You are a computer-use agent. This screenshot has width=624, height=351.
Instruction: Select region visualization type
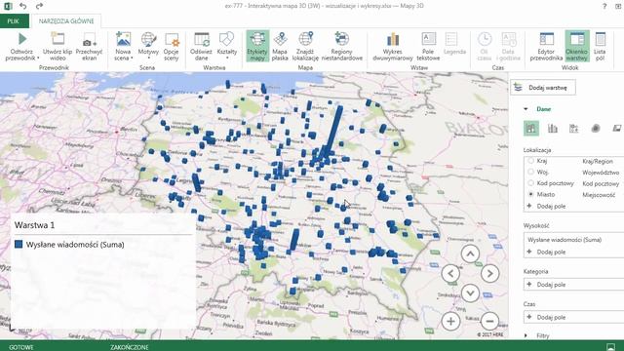click(x=617, y=128)
